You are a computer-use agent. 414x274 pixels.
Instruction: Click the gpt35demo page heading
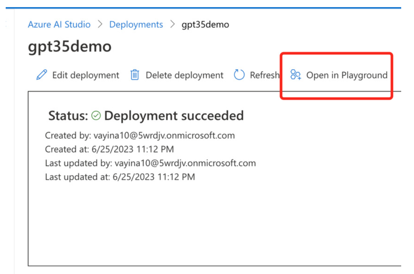point(69,47)
